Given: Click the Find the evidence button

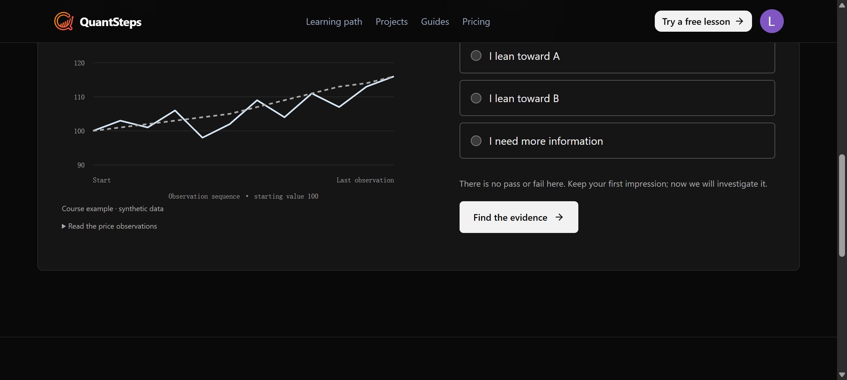Looking at the screenshot, I should 519,217.
